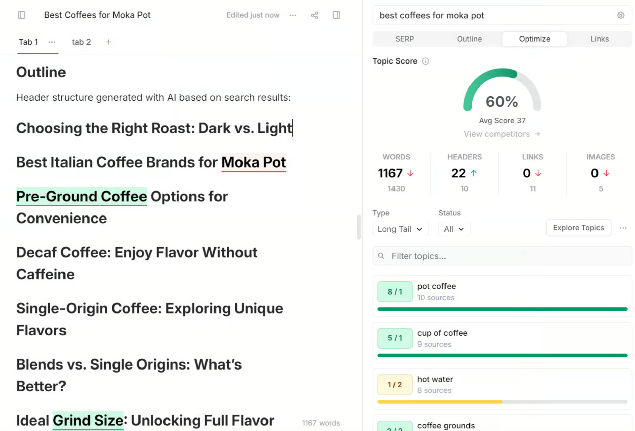Click the hot water topic progress bar

(502, 402)
